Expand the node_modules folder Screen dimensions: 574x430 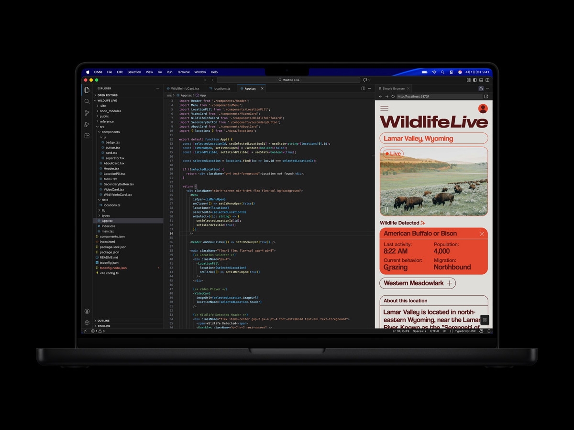(x=110, y=111)
